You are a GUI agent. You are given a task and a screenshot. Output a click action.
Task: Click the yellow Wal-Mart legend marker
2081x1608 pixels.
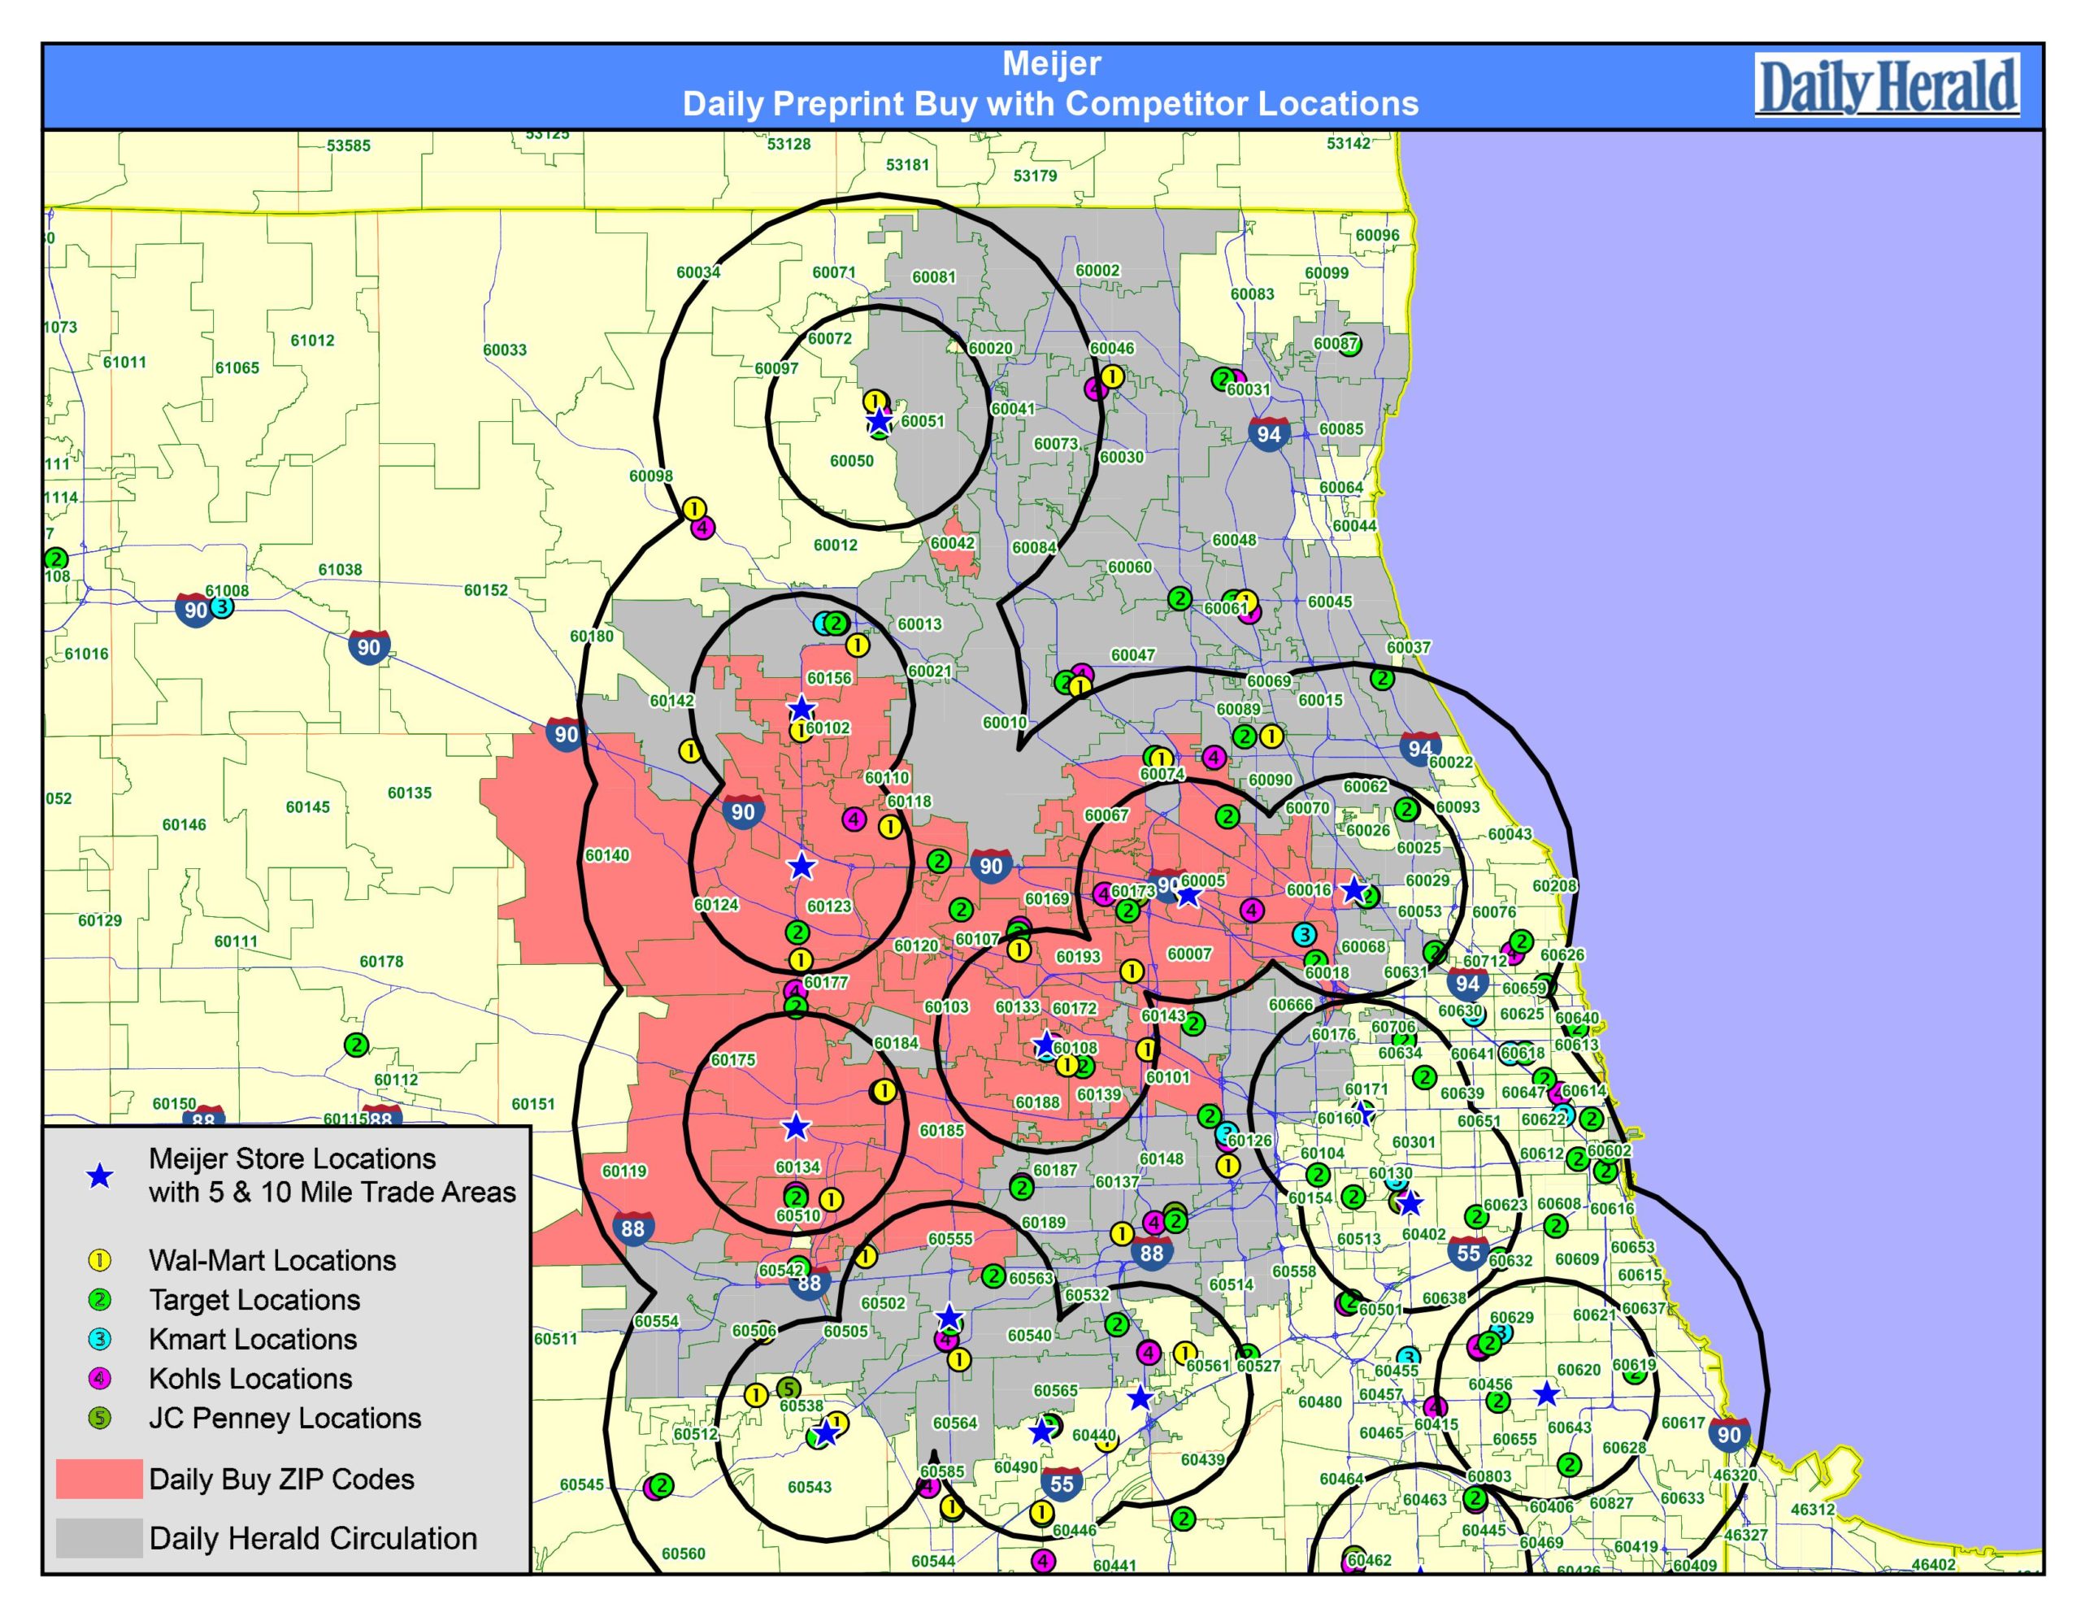pyautogui.click(x=100, y=1260)
